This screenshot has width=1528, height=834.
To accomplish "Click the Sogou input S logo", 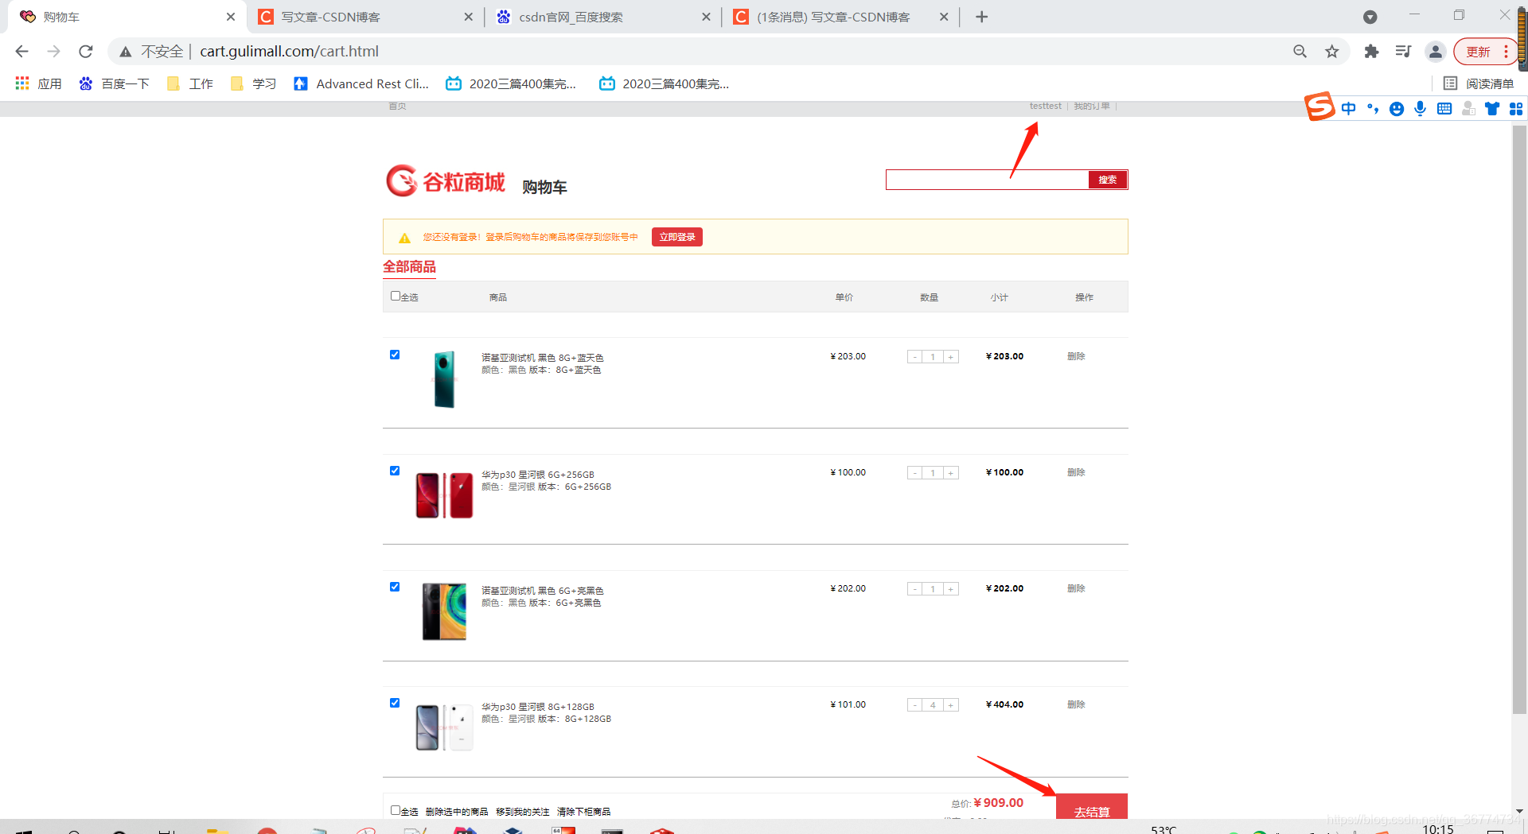I will tap(1319, 107).
